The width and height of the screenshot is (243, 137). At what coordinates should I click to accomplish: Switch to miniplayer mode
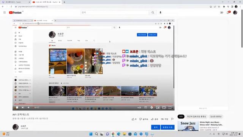(x=158, y=107)
